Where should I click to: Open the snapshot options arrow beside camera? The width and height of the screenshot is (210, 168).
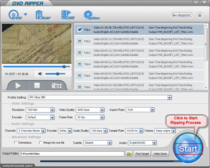tap(60, 86)
